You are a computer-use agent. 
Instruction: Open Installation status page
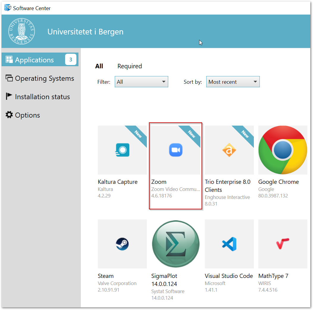coord(42,97)
